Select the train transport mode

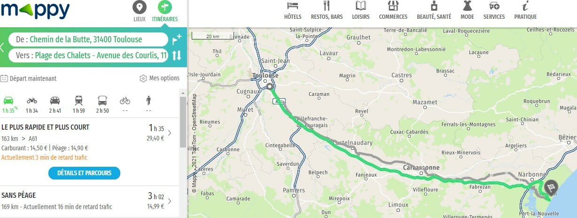78,101
